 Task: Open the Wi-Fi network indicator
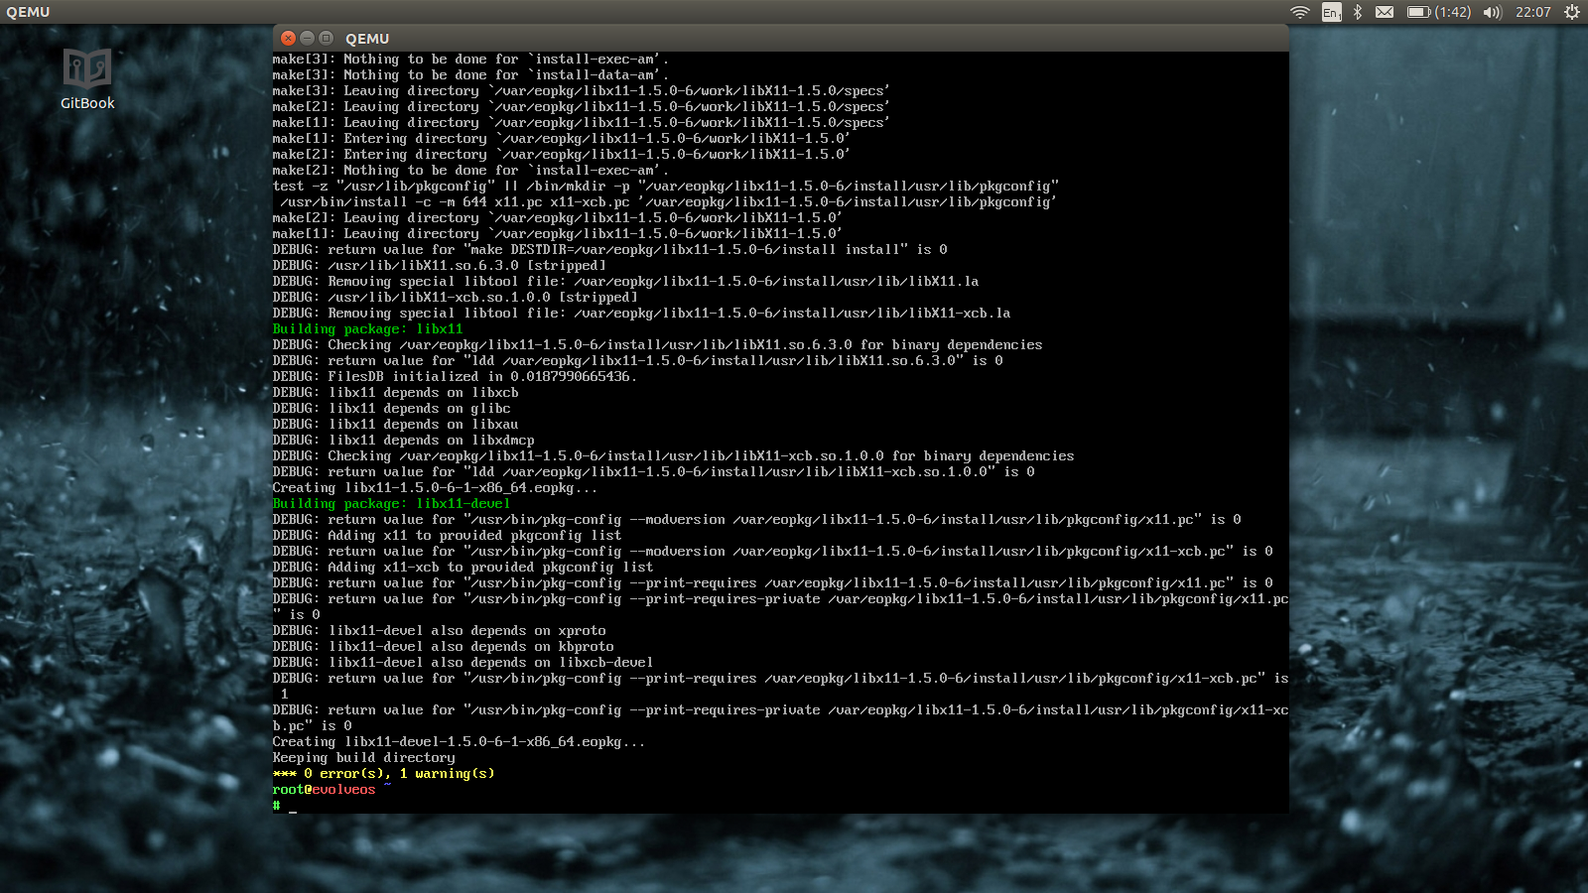1300,12
